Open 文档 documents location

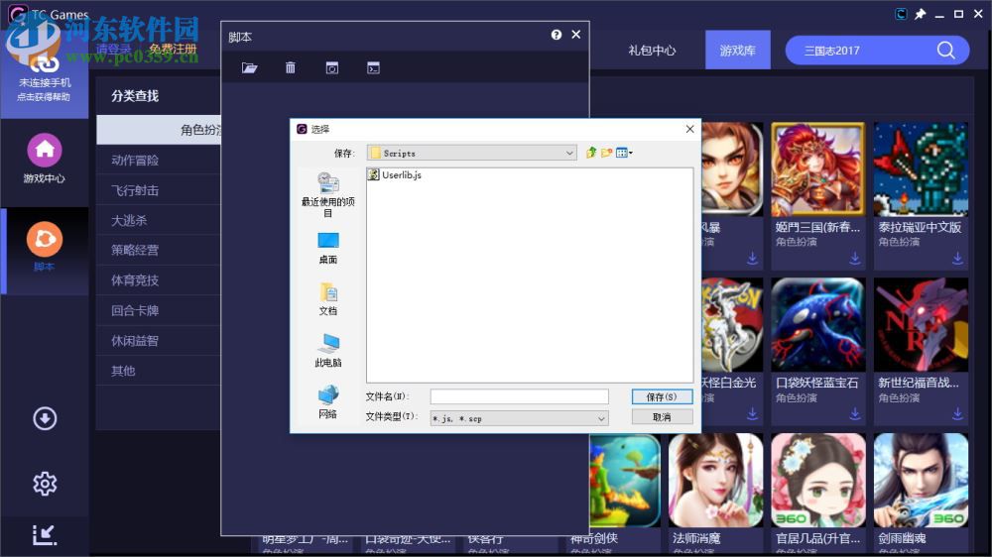pos(327,299)
